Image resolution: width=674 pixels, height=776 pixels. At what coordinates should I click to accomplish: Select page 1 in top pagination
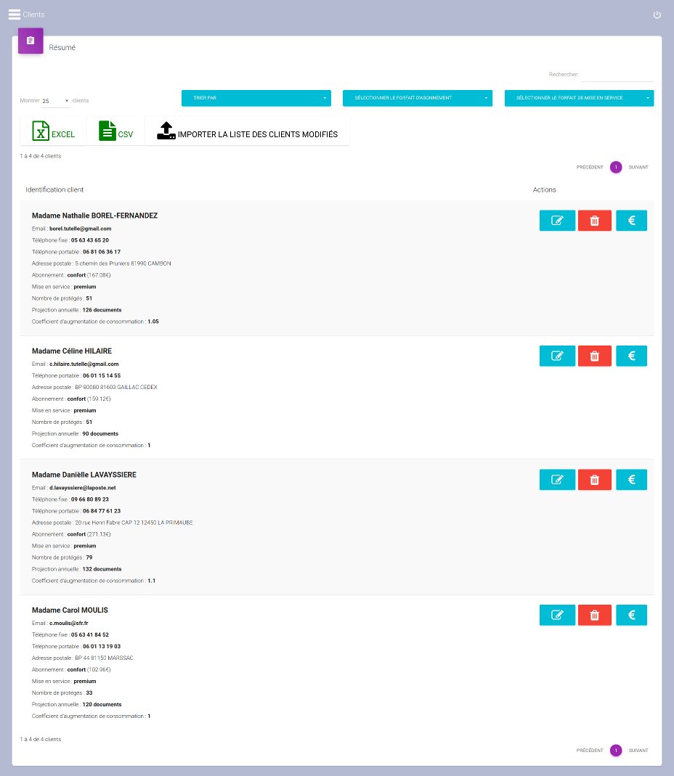(x=616, y=167)
